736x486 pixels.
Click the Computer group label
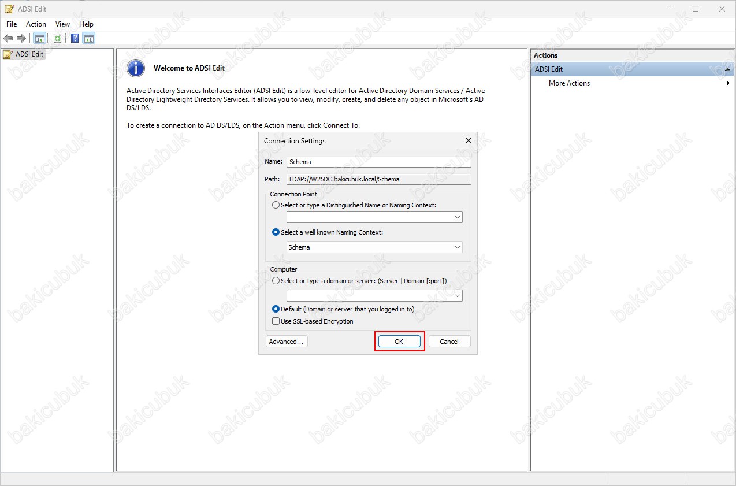pos(284,269)
